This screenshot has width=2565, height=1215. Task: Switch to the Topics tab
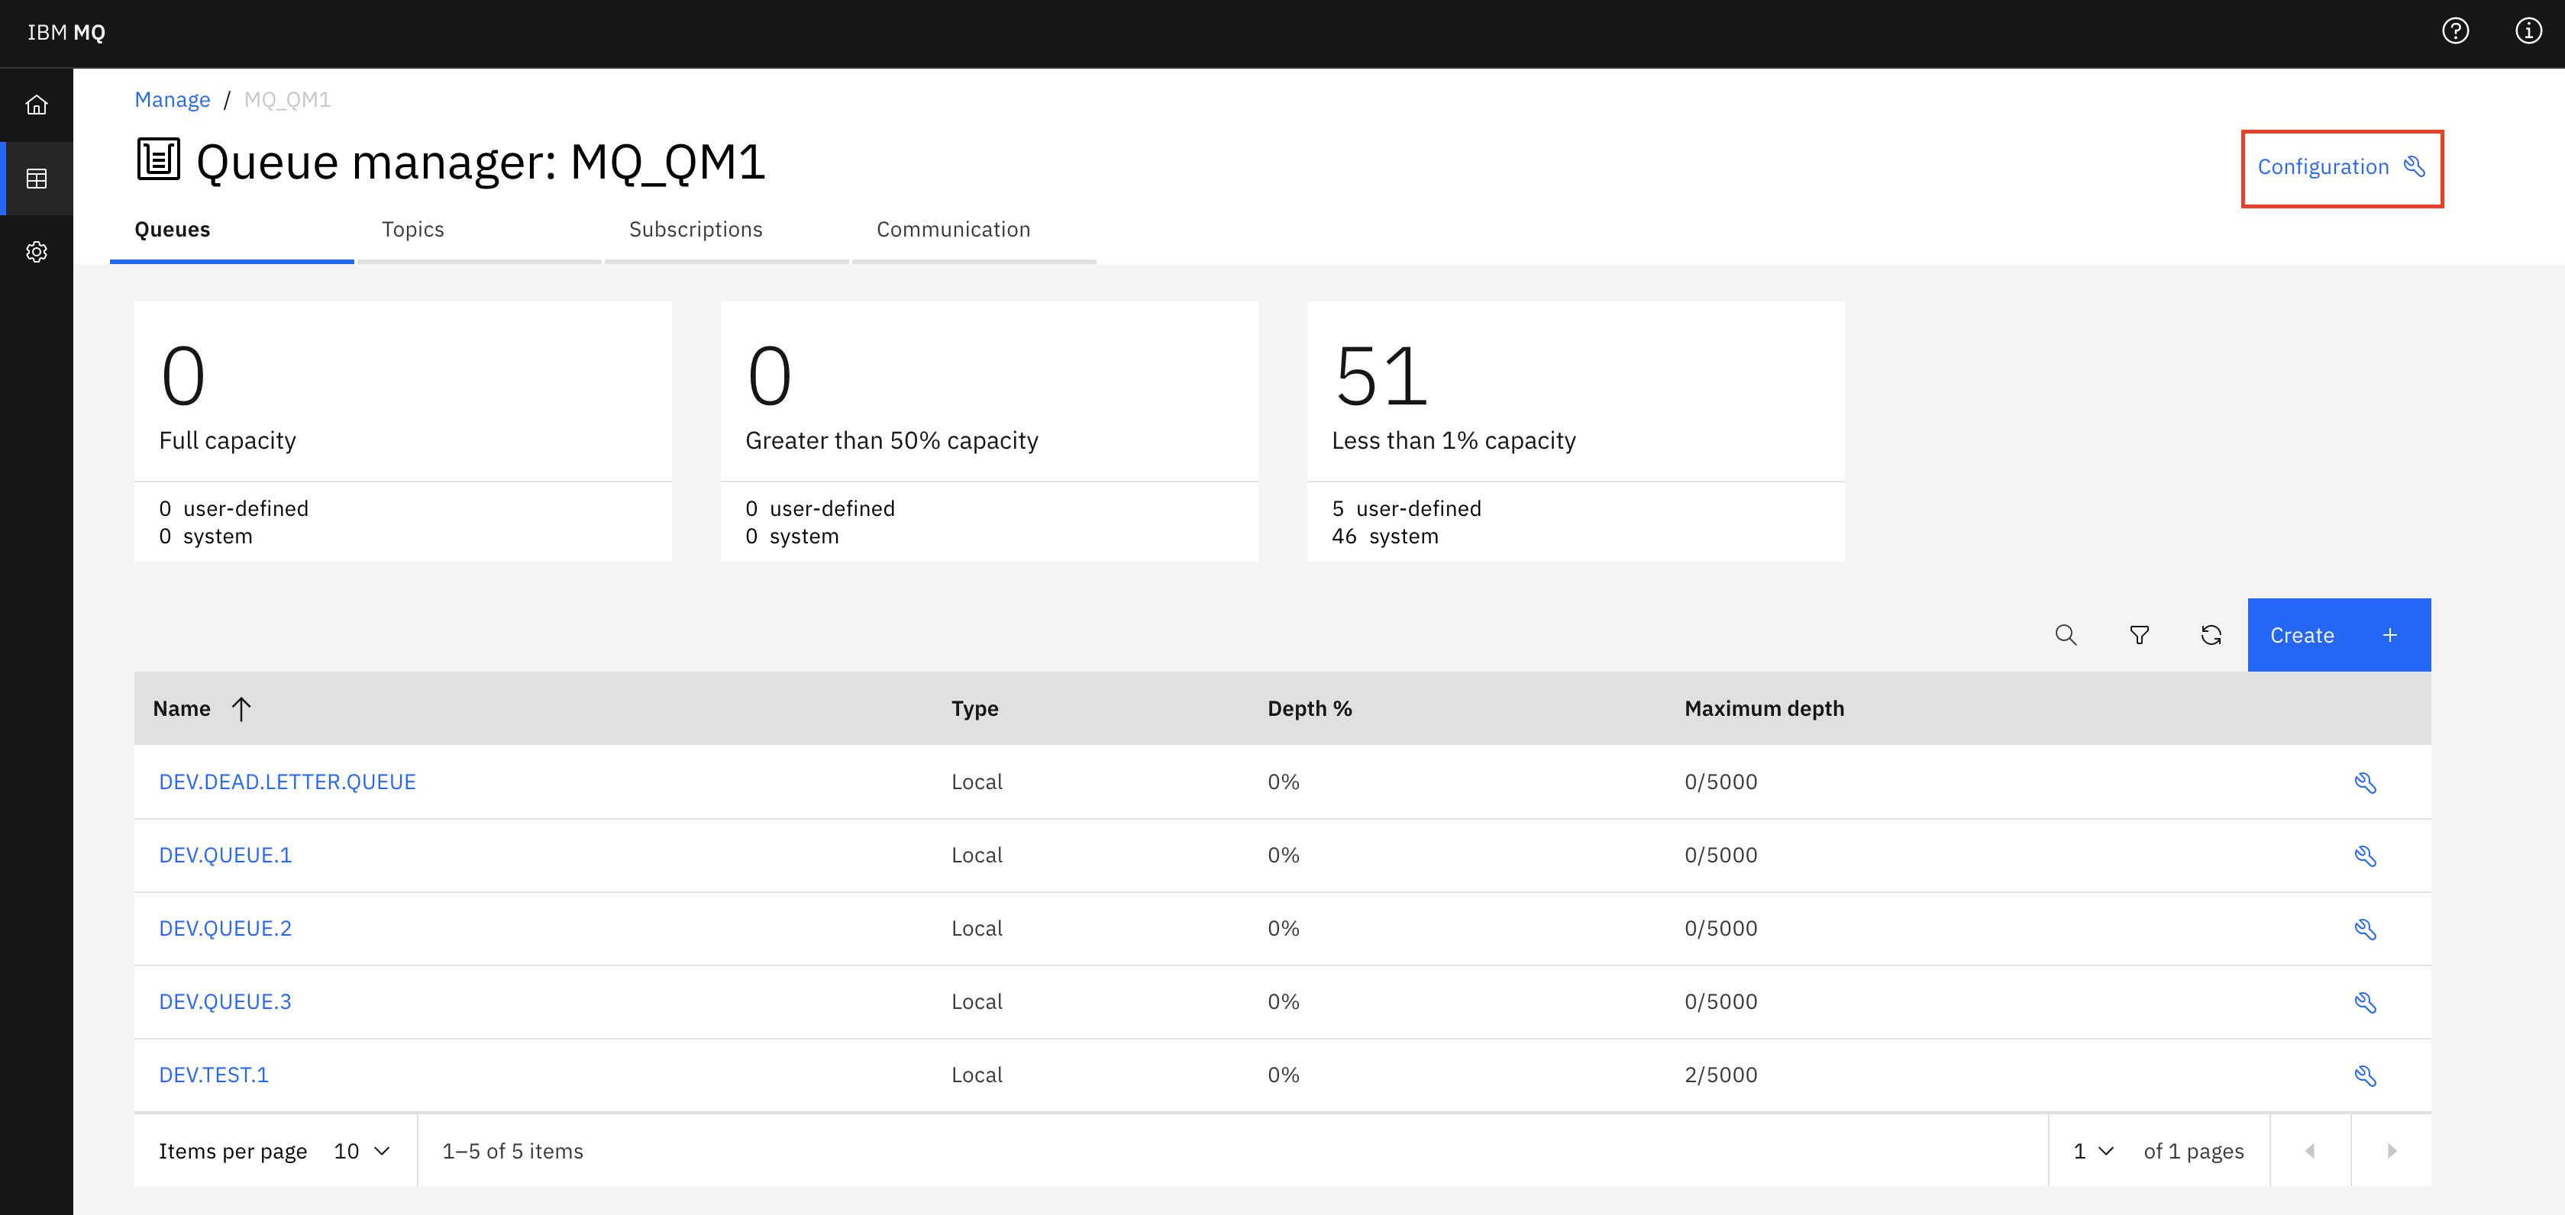(412, 230)
